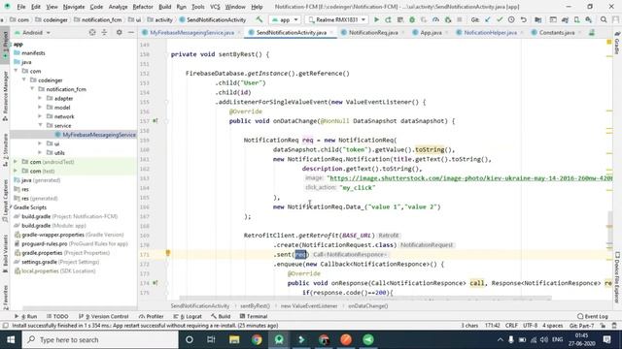622x349 pixels.
Task: Expand the utils folder
Action: tap(40, 153)
